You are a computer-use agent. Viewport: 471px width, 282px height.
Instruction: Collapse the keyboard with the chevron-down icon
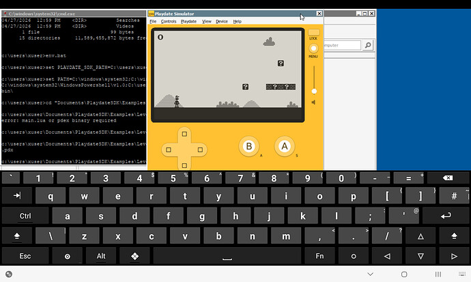click(x=371, y=274)
